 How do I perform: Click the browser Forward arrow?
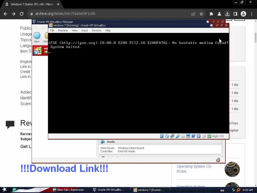click(x=14, y=14)
